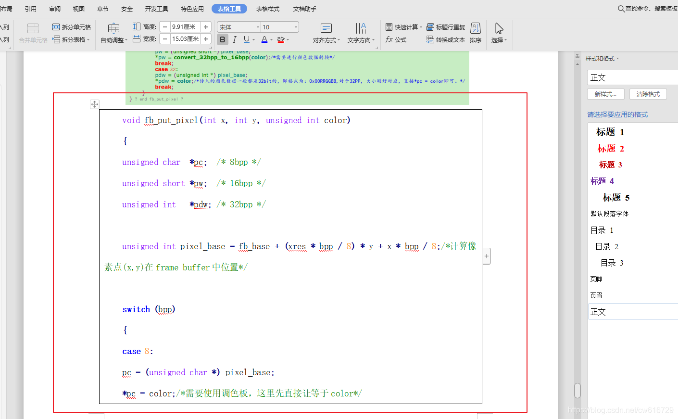This screenshot has width=678, height=419.
Task: Open the 安全 (Security) tab
Action: tap(127, 9)
